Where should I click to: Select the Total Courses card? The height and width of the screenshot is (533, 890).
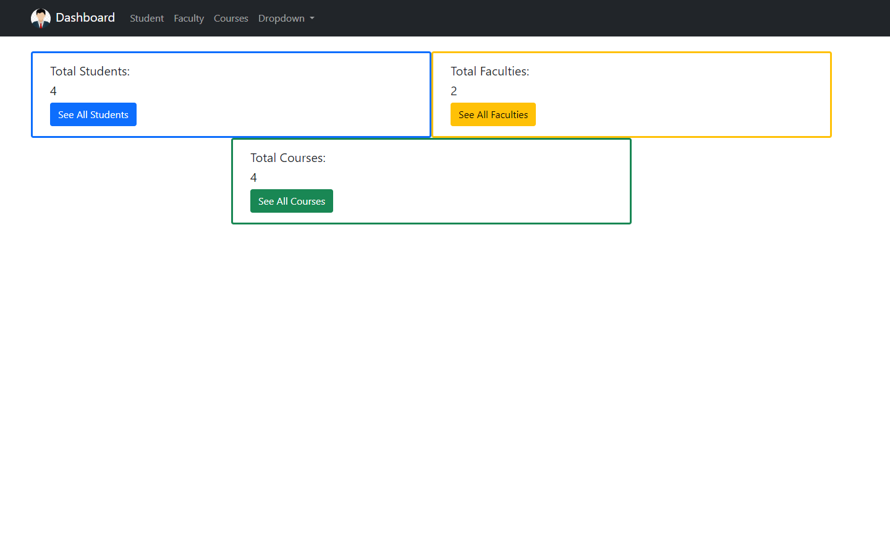coord(431,181)
